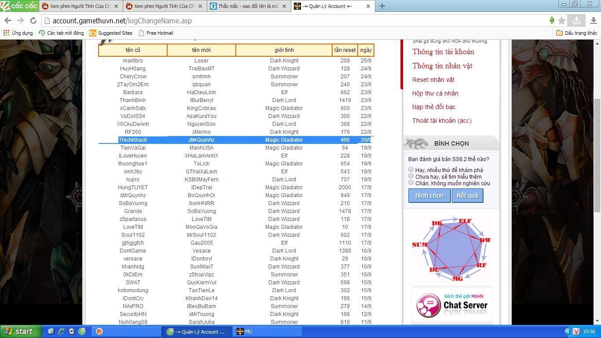Click the red V tray icon

click(577, 331)
